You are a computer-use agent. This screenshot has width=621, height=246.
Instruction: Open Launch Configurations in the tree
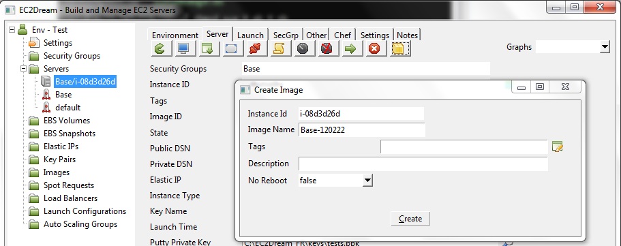click(85, 211)
